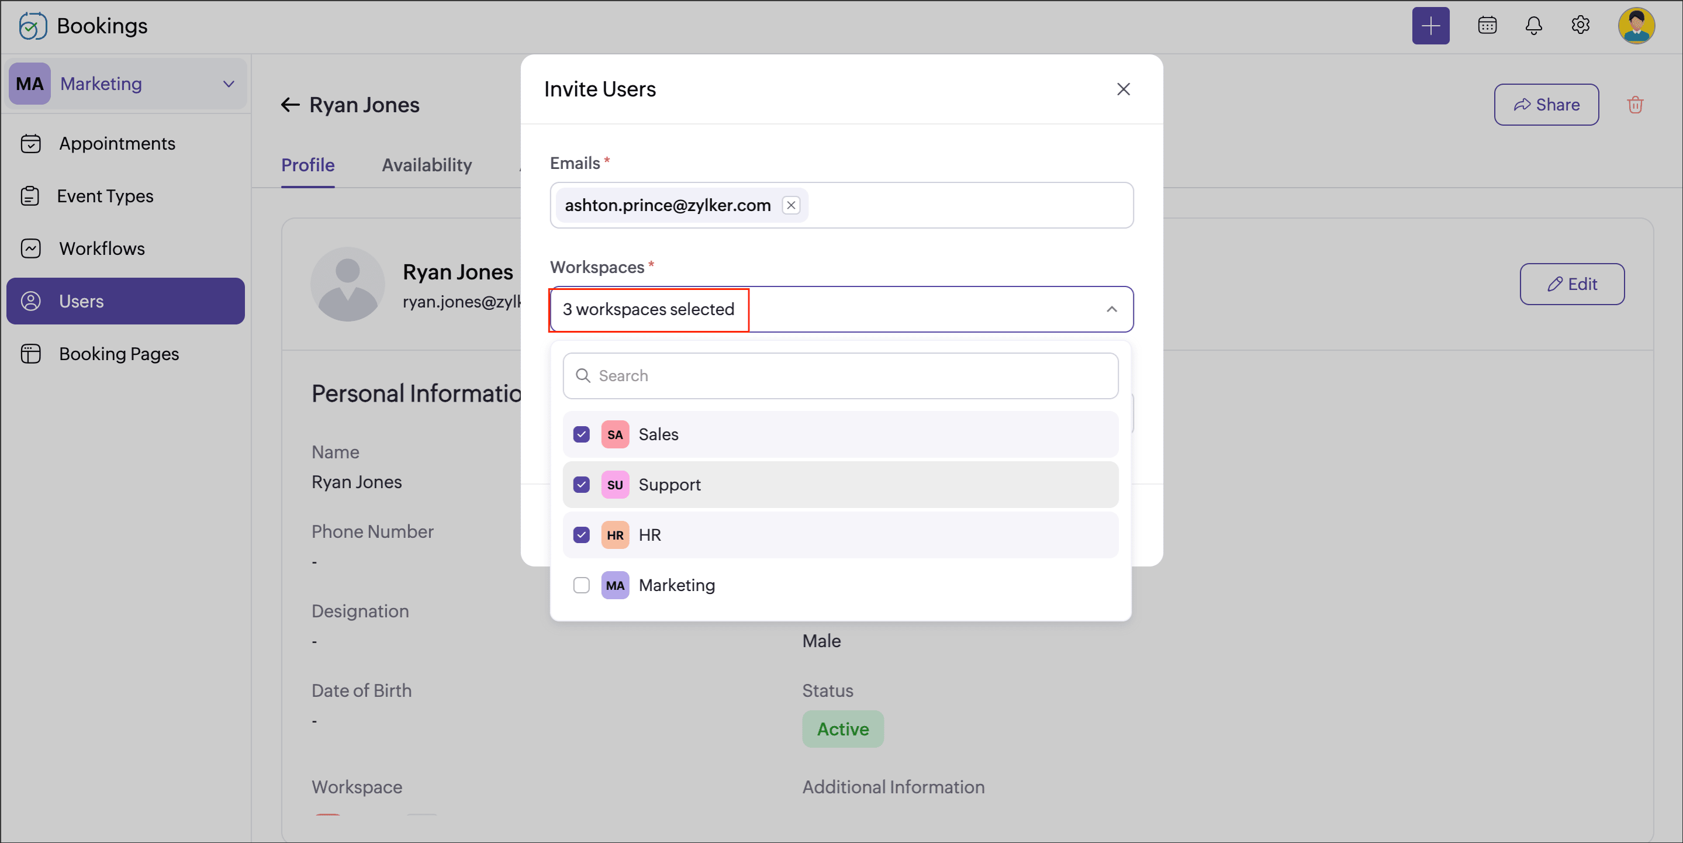Open Booking Pages in sidebar
Viewport: 1683px width, 843px height.
point(119,354)
